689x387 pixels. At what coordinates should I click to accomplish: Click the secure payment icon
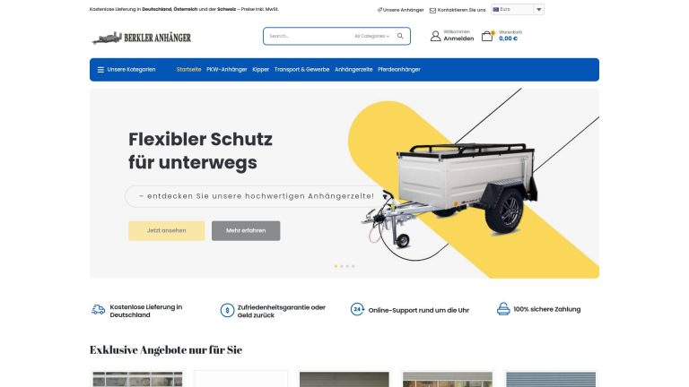(503, 309)
